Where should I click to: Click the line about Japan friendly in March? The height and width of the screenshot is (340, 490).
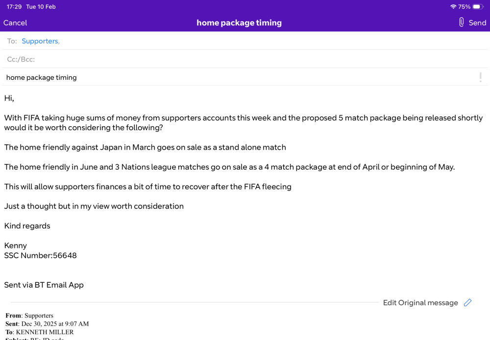point(145,147)
